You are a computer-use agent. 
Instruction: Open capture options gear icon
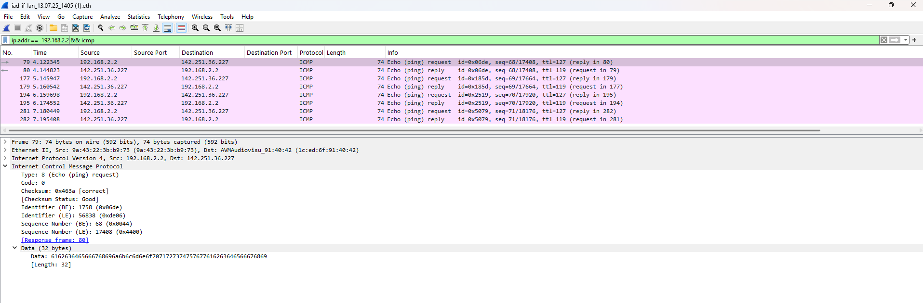[x=40, y=28]
